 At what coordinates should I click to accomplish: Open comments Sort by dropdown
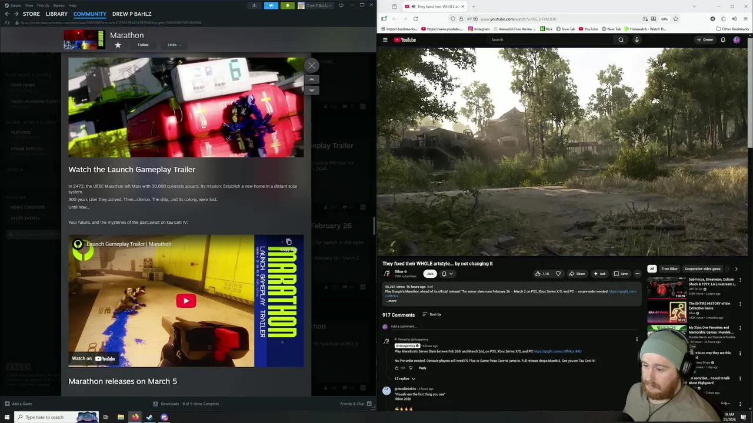click(432, 314)
